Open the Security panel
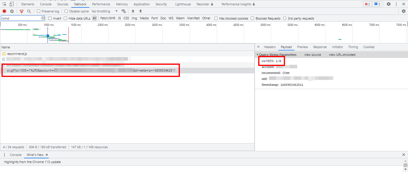Viewport: 408px width, 172px height. [x=161, y=4]
